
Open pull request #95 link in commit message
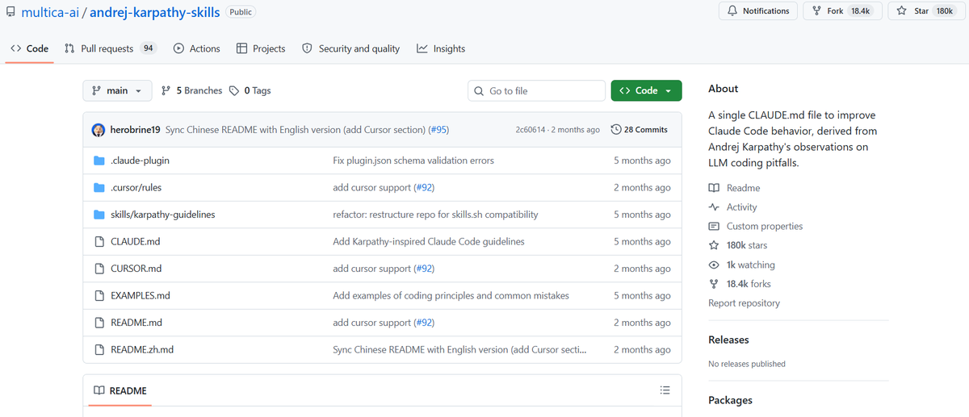pyautogui.click(x=438, y=130)
